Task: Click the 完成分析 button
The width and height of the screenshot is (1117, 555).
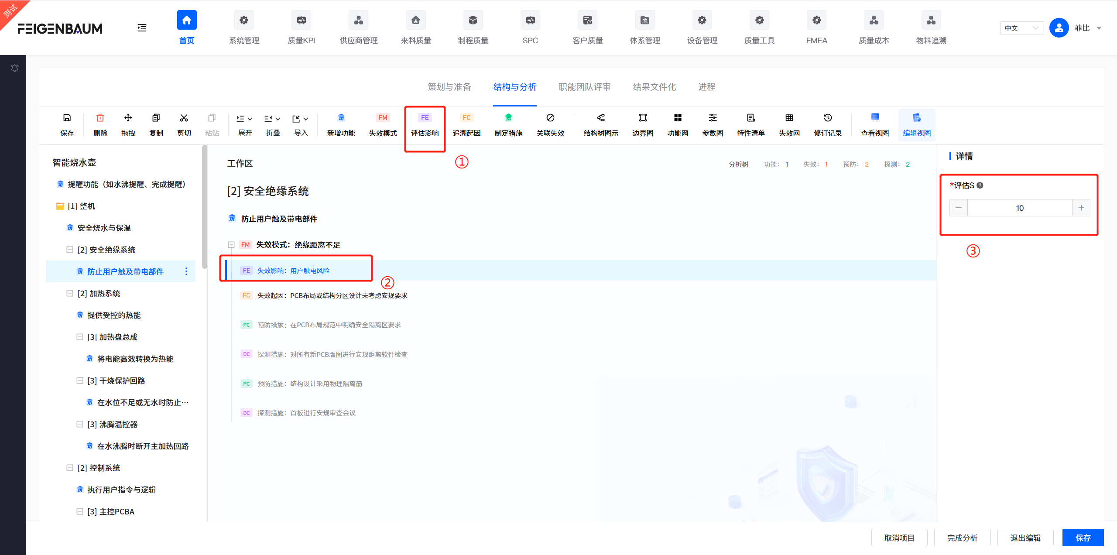Action: 962,538
